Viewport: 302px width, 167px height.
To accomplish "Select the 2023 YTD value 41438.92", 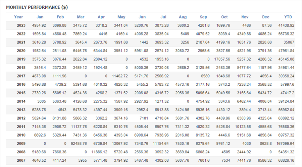I will pos(286,25).
